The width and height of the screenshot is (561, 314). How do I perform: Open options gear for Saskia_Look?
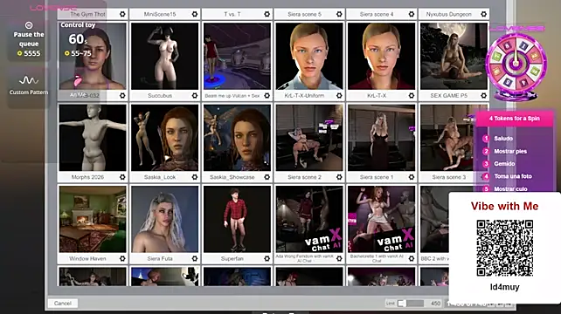195,177
